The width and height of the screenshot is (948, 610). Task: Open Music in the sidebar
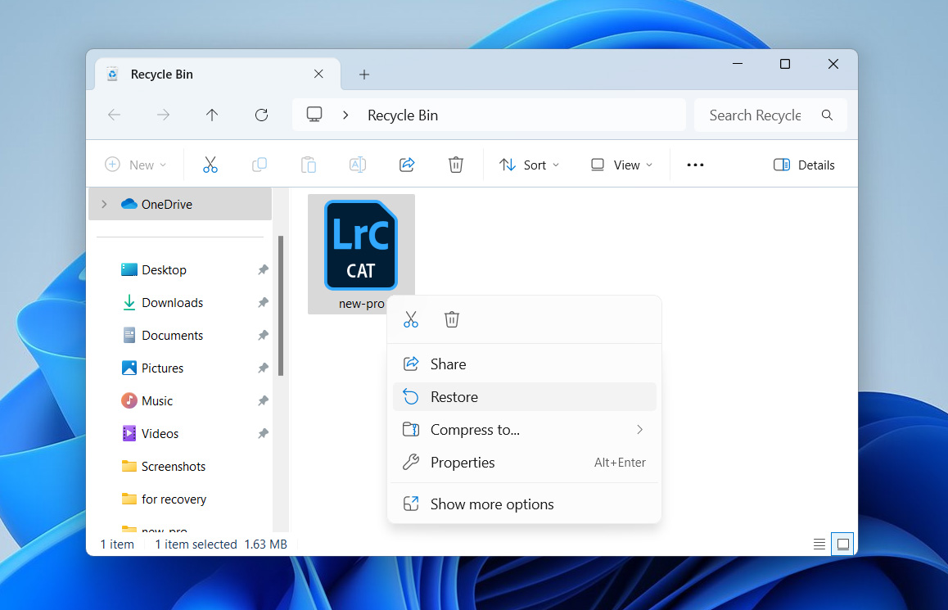click(x=156, y=401)
